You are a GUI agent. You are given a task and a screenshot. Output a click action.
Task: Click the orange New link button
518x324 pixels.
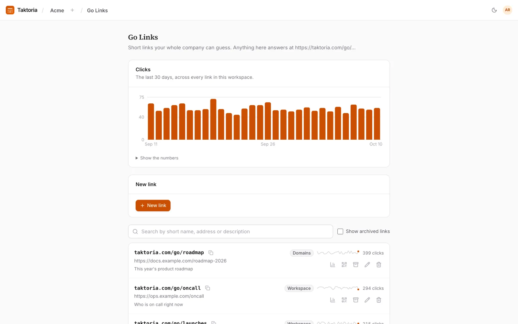[x=153, y=205]
